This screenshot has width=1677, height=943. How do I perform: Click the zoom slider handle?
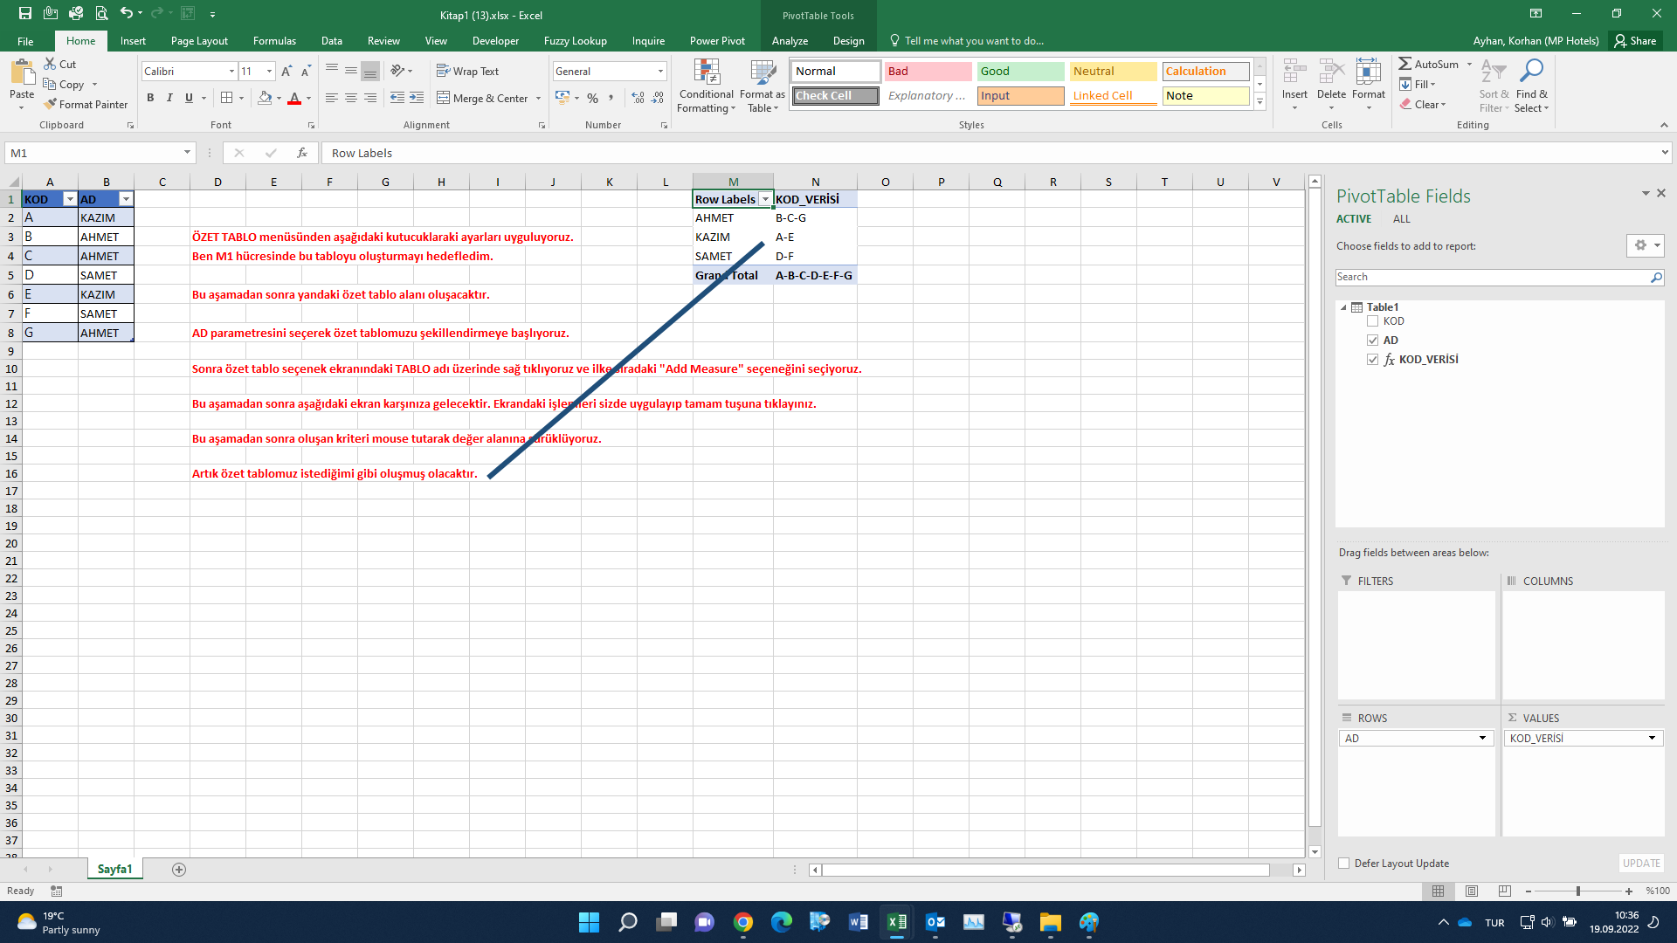point(1577,891)
